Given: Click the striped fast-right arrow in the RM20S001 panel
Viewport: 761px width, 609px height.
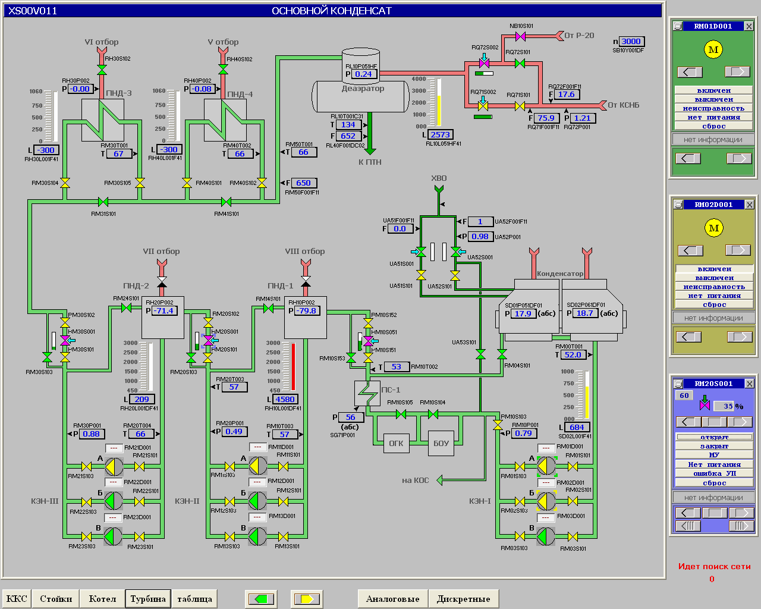Looking at the screenshot, I should point(741,526).
